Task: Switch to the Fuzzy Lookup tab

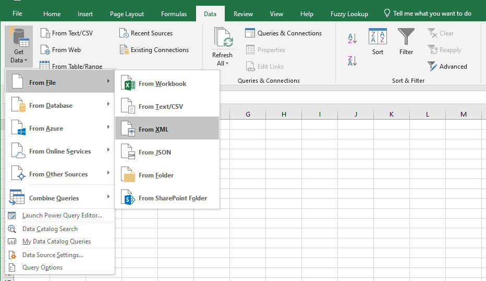Action: point(349,14)
